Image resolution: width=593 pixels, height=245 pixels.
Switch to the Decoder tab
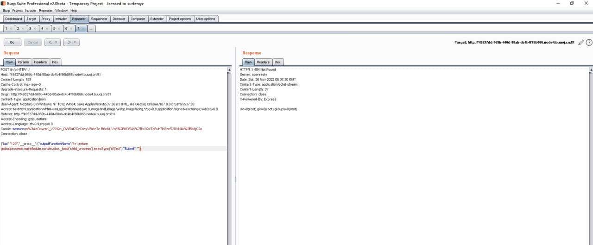coord(119,19)
